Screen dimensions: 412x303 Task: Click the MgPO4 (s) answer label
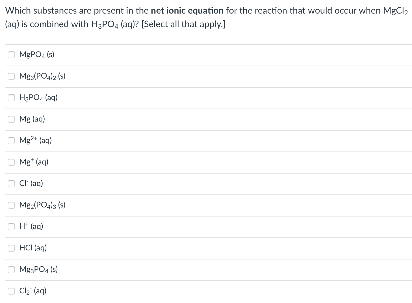pos(37,55)
